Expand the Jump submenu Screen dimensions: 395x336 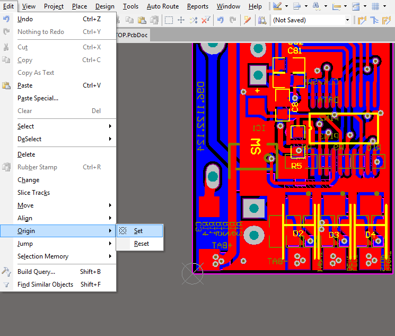point(58,244)
